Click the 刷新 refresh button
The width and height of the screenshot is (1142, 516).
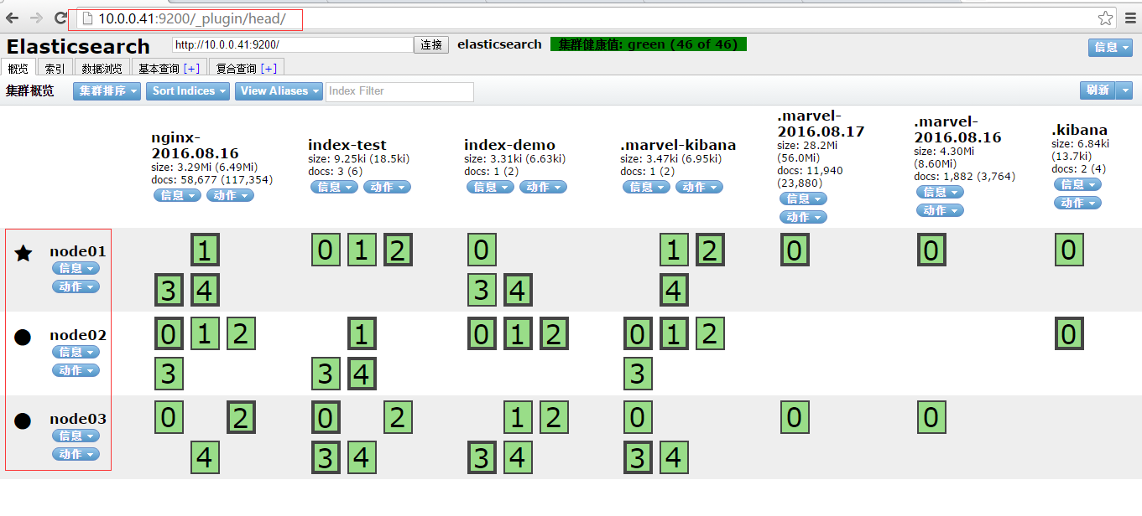point(1098,90)
